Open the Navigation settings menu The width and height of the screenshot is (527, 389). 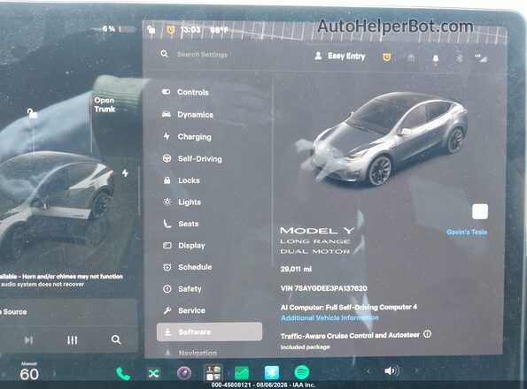pos(190,353)
